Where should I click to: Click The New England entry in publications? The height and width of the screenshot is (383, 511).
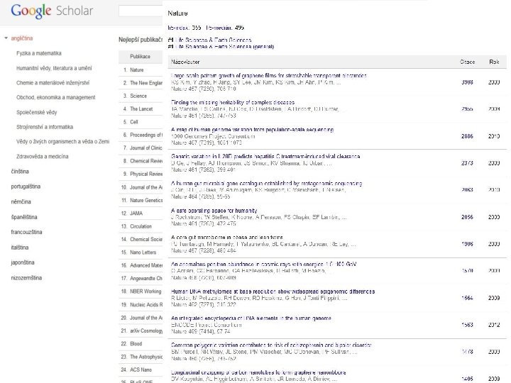coord(146,83)
